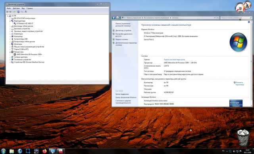Click Изменить параметры (change settings) link

240,84
